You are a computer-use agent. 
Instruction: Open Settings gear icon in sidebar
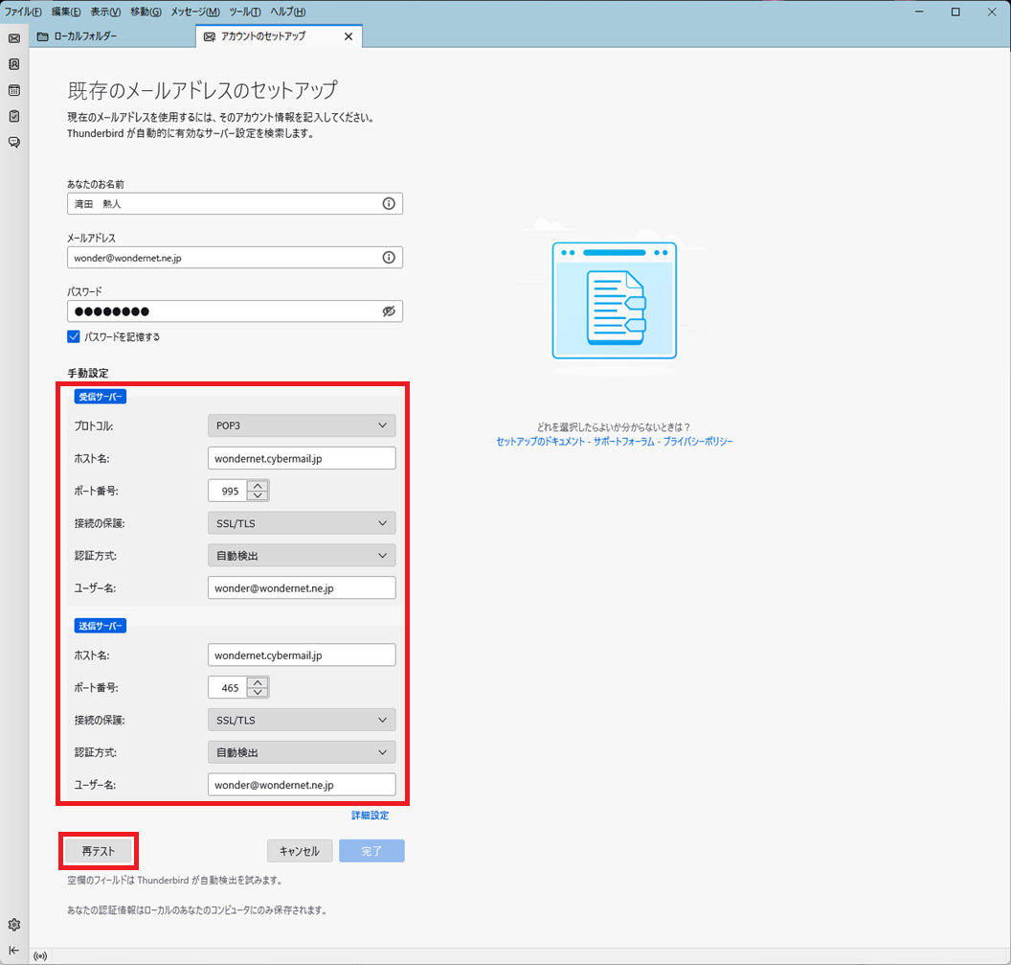(14, 925)
